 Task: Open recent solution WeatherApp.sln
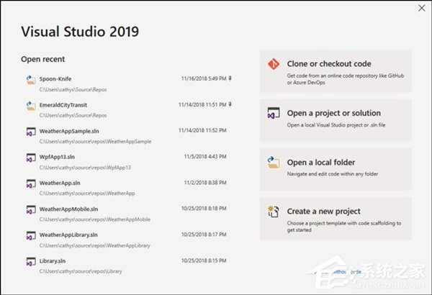[127, 188]
